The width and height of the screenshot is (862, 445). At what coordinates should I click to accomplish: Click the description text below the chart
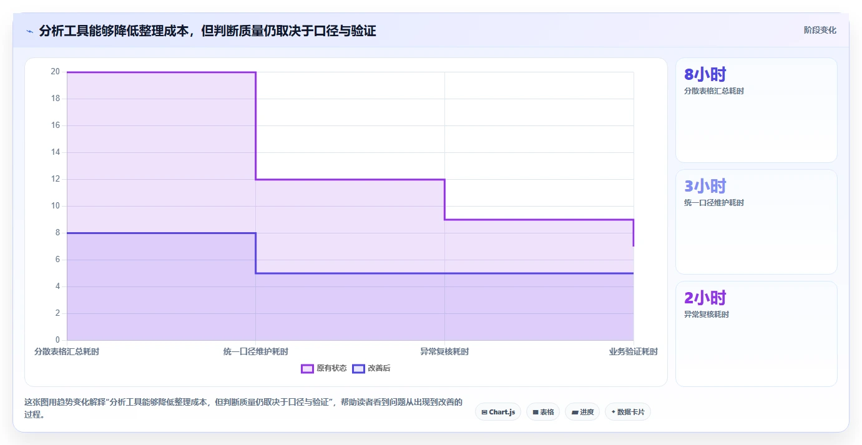243,408
